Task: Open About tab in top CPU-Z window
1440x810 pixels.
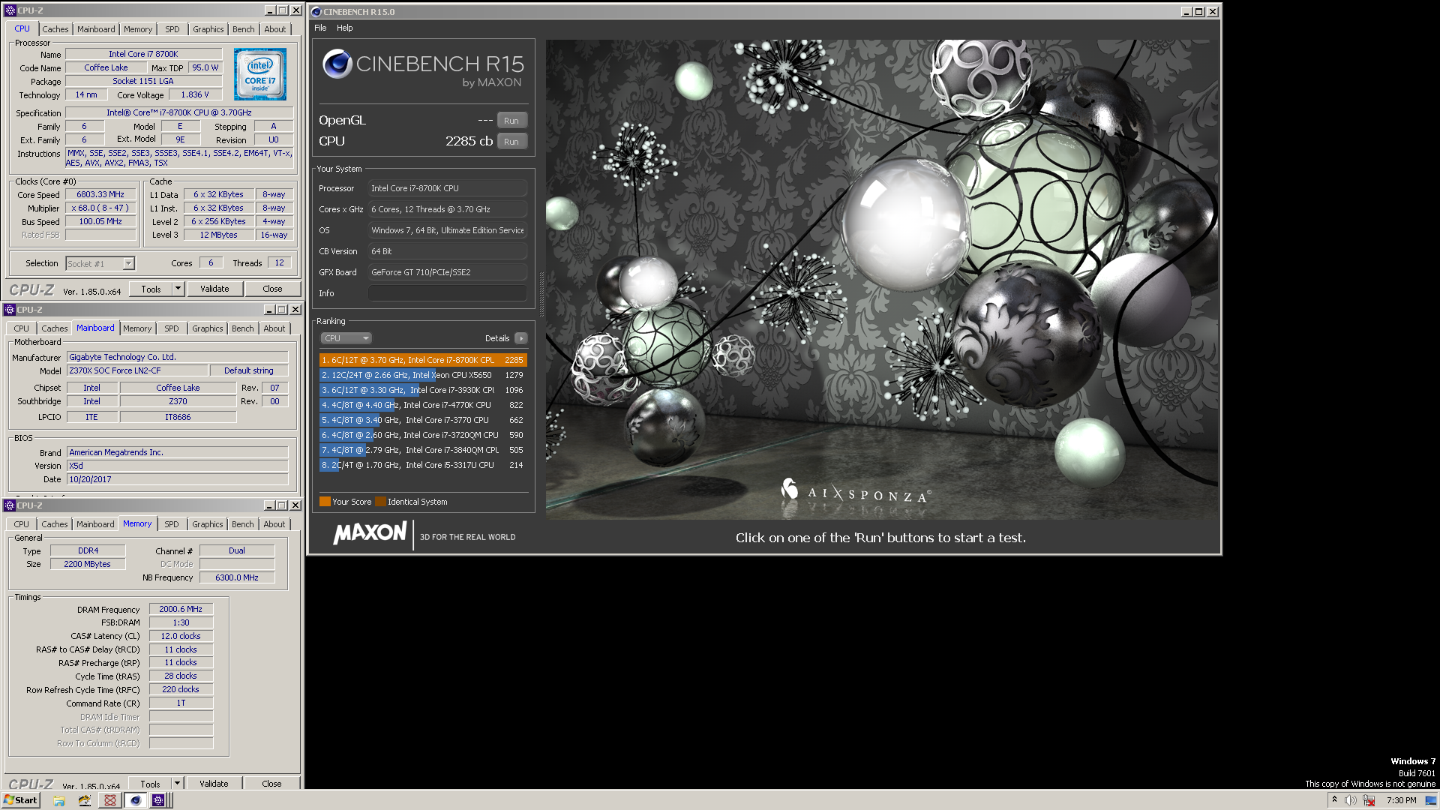Action: point(274,29)
